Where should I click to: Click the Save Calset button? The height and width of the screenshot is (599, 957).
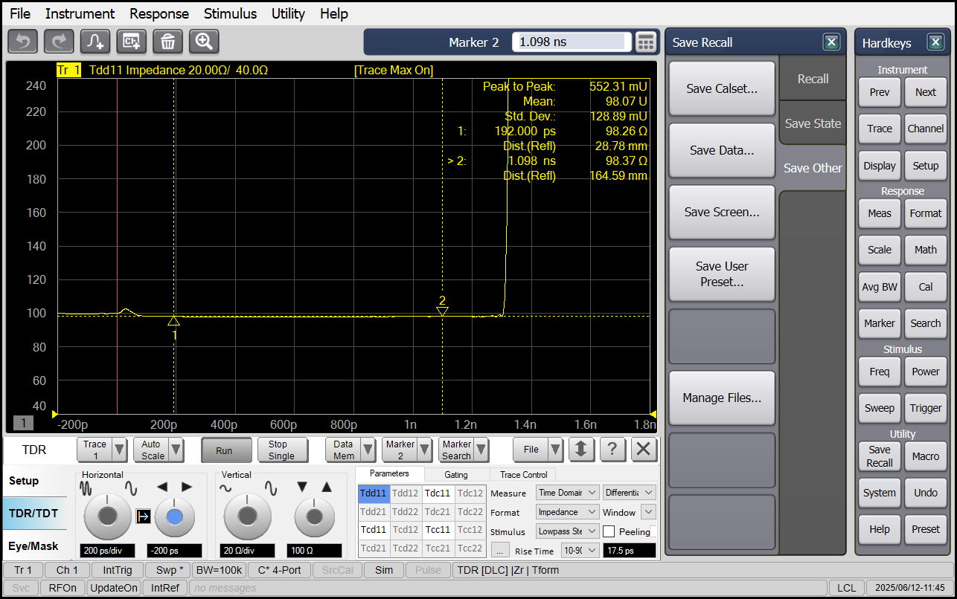click(x=722, y=88)
